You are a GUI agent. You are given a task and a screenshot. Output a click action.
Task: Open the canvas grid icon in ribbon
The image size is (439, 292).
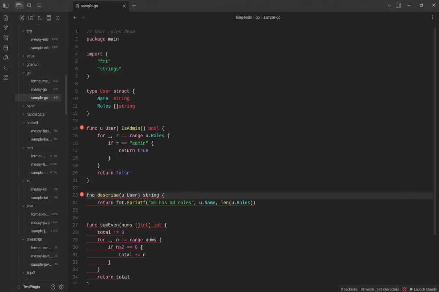tap(5, 38)
